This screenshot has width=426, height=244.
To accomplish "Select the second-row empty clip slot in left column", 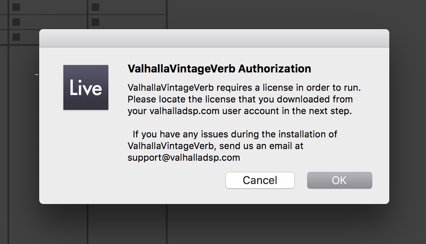I will [x=16, y=22].
